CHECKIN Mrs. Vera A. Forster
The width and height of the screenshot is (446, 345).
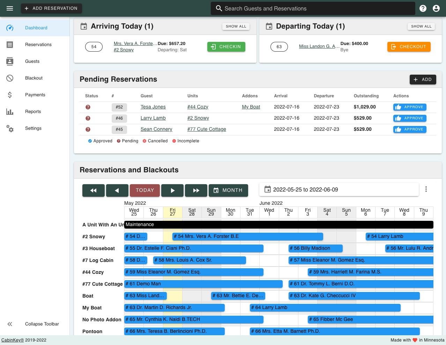coord(226,46)
